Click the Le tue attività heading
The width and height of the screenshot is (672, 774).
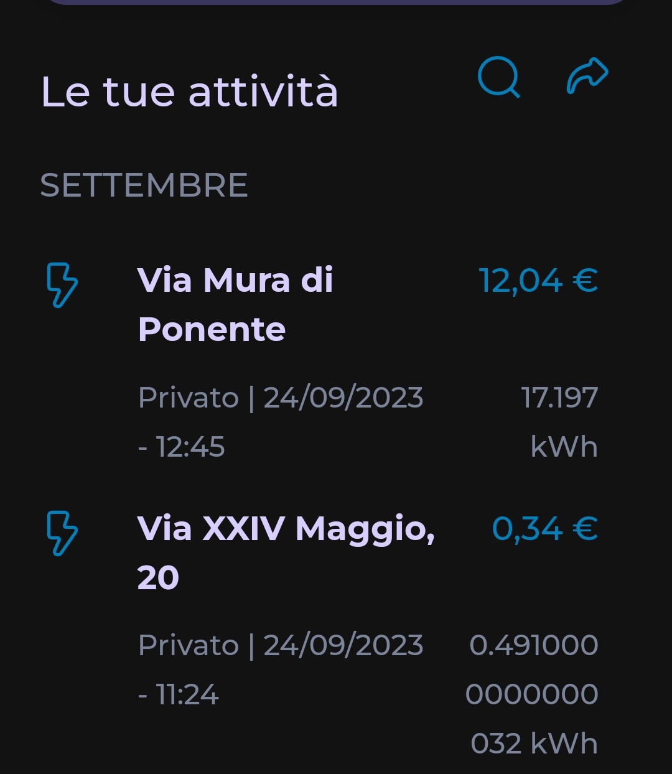tap(189, 92)
